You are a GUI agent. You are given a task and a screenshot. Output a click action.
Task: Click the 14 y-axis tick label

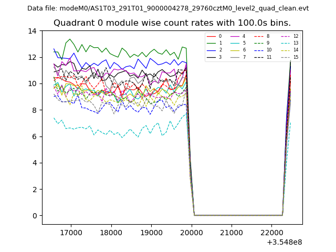click(33, 31)
